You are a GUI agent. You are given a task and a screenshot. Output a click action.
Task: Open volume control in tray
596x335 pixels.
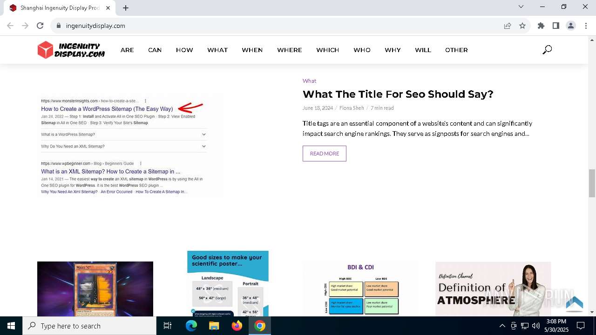pyautogui.click(x=536, y=326)
